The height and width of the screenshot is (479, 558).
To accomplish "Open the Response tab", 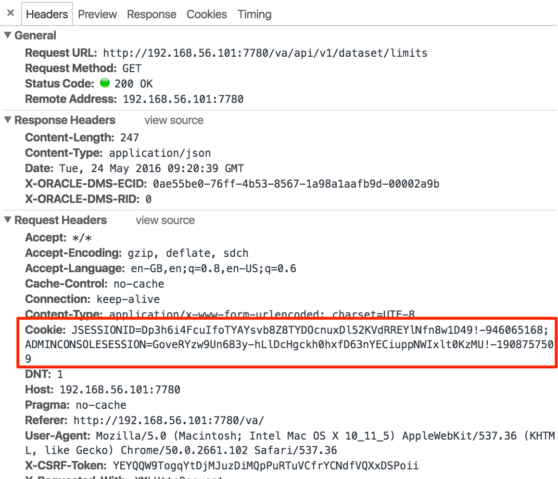I will coord(152,14).
